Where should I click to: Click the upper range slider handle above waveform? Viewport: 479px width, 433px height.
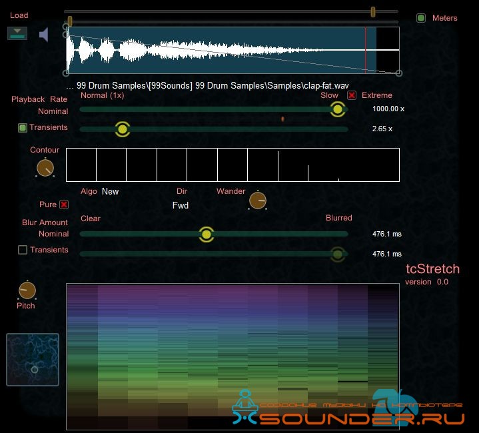(x=373, y=12)
